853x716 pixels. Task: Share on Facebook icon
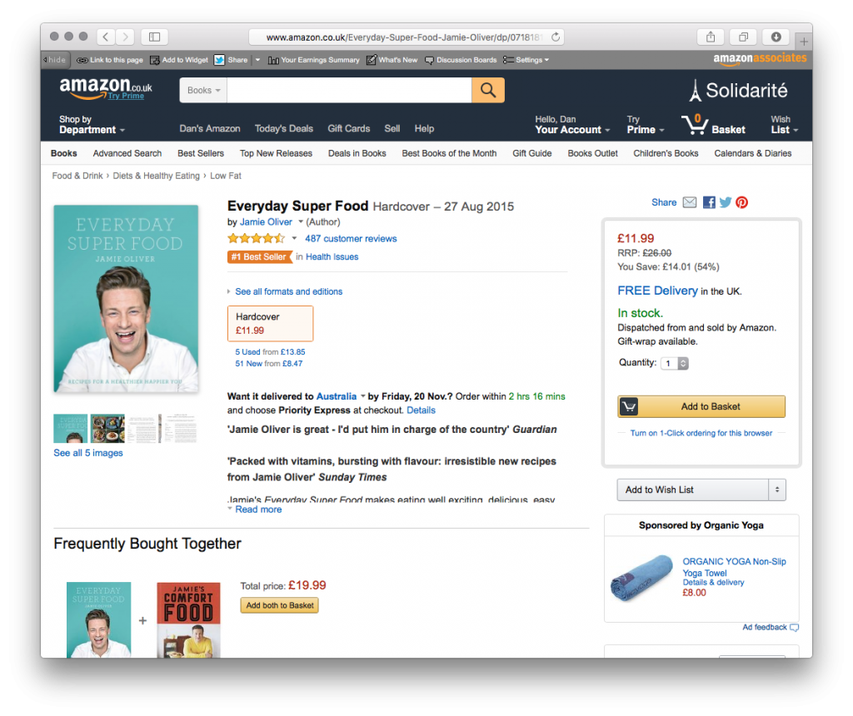coord(709,202)
